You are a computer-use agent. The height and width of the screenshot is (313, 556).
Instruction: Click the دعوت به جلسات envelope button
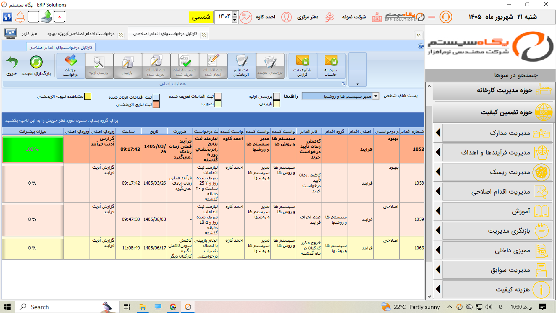(x=331, y=66)
